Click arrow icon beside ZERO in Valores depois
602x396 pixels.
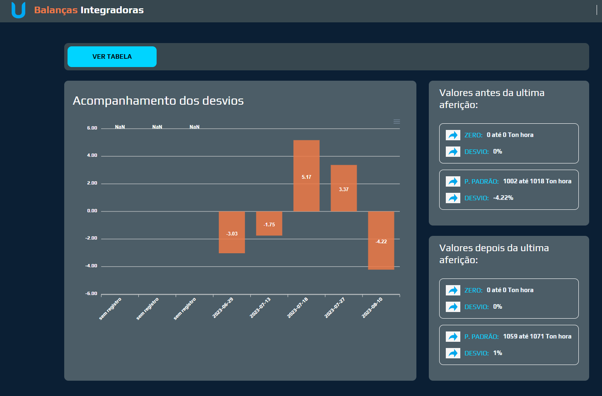point(453,290)
